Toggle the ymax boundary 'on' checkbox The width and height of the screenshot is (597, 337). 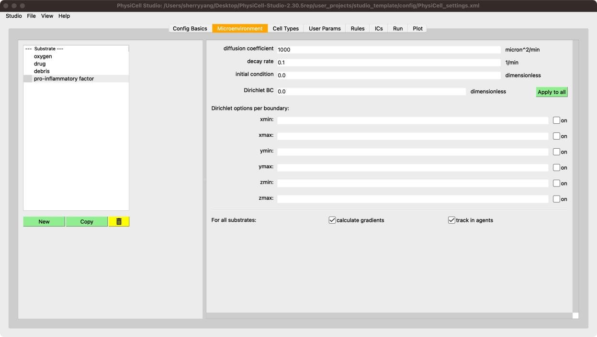coord(556,168)
